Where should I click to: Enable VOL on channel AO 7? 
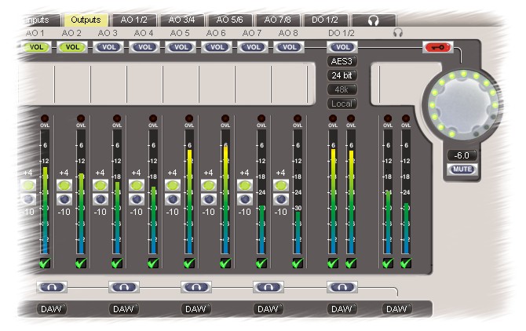(x=254, y=47)
